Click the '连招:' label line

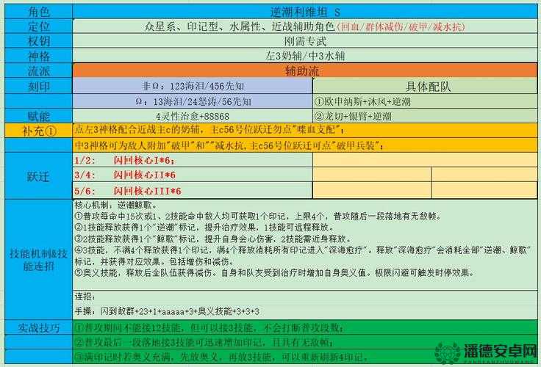(85, 297)
